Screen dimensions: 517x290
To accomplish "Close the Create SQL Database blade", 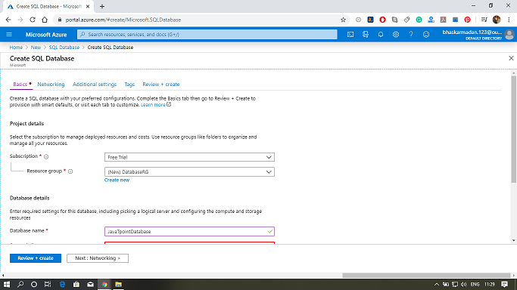I will click(x=511, y=58).
